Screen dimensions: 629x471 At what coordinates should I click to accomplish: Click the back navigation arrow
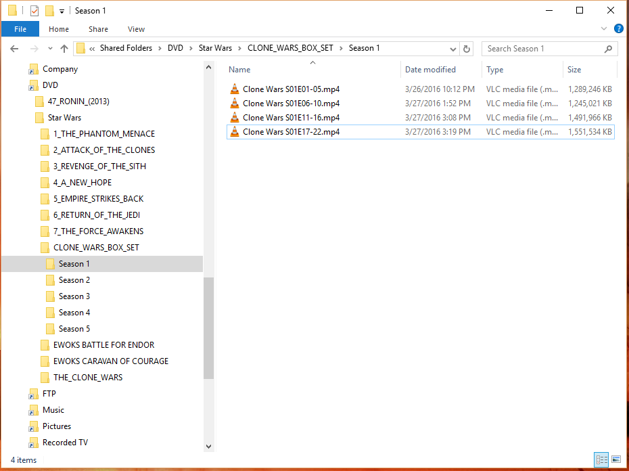click(x=14, y=48)
